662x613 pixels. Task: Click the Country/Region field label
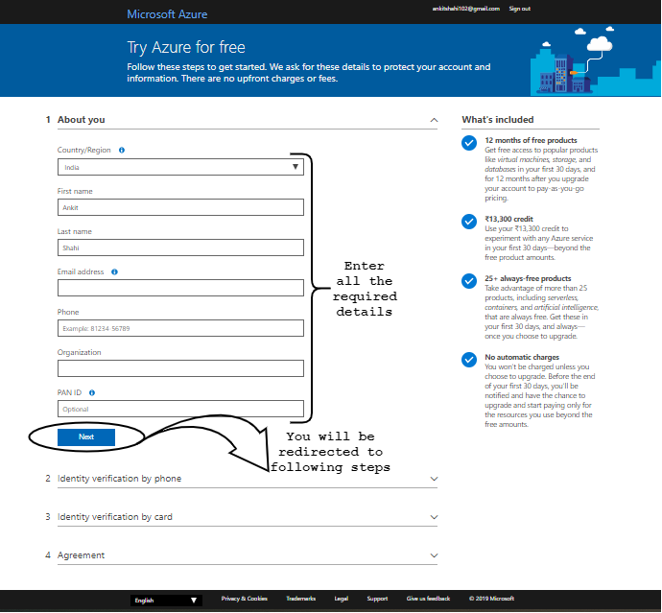[84, 151]
